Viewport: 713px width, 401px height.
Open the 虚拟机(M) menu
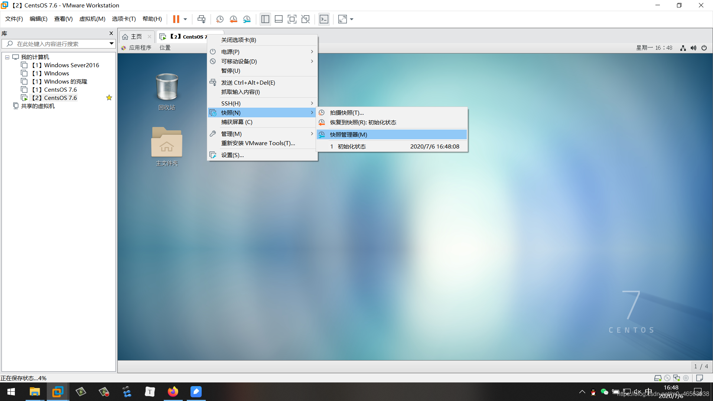[92, 19]
